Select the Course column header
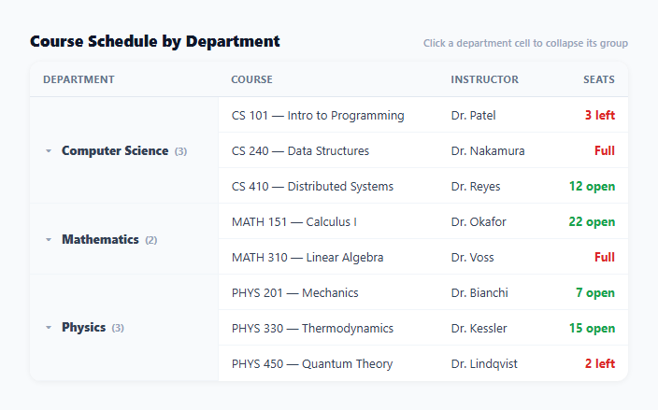The width and height of the screenshot is (658, 410). (251, 79)
